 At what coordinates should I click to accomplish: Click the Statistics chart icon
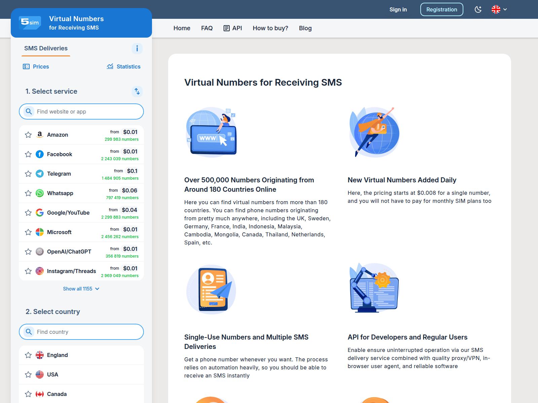pyautogui.click(x=110, y=66)
